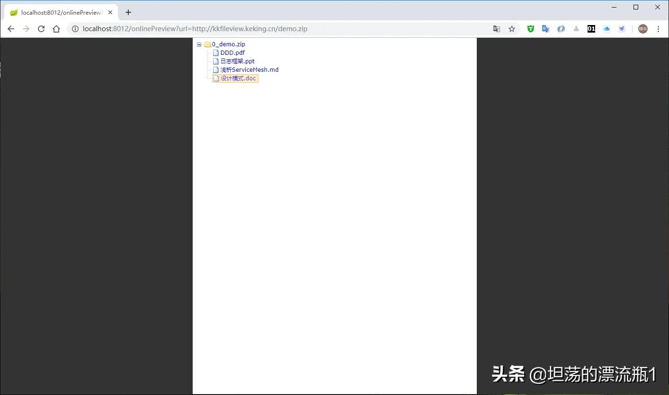Collapse the 0_demo.zip tree node
This screenshot has height=395, width=669.
click(199, 44)
